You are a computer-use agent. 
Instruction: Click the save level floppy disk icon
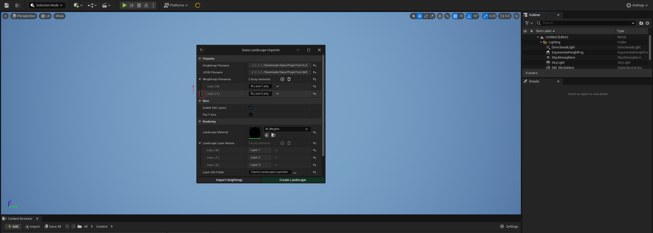point(7,5)
